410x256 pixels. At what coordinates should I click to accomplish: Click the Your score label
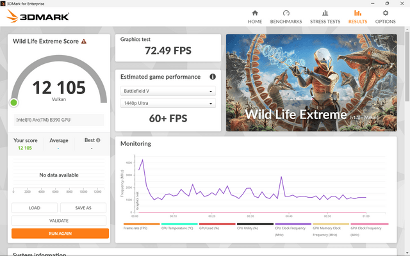[x=26, y=141]
